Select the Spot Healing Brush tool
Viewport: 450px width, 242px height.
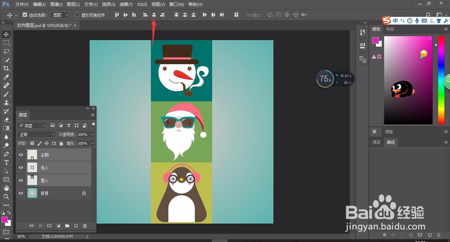[6, 86]
